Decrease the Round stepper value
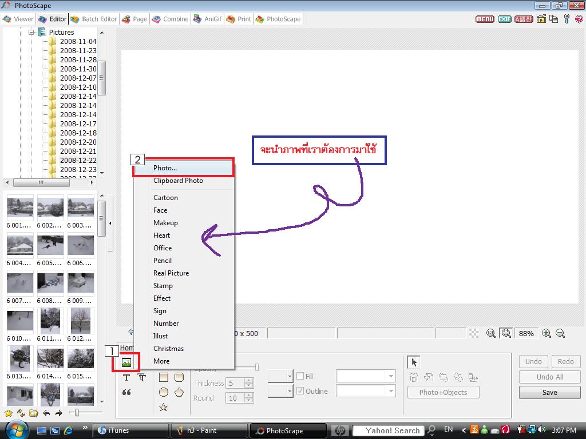586x439 pixels. point(249,401)
